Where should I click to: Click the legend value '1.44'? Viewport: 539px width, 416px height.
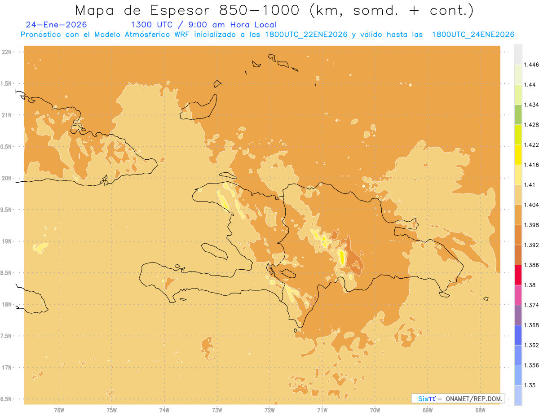click(x=530, y=85)
